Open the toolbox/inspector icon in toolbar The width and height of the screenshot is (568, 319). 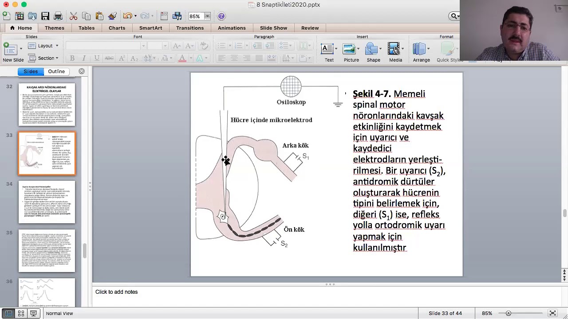164,16
